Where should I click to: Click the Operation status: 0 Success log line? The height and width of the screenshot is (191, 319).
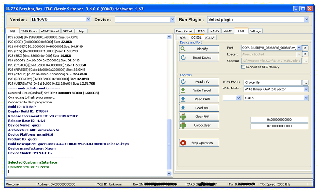click(29, 167)
